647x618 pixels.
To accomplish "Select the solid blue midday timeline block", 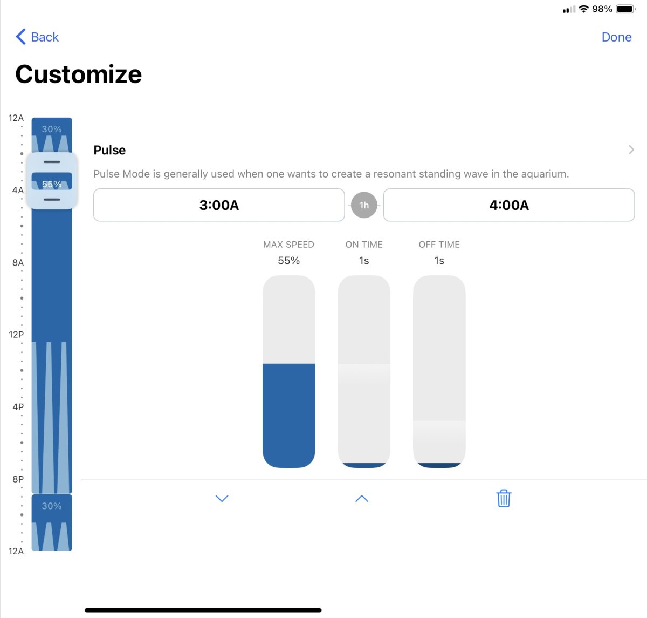I will 52,275.
